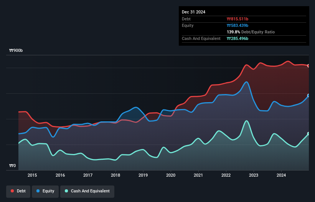315x202 pixels.
Task: Click the 2016 x-axis label
Action: coord(60,175)
